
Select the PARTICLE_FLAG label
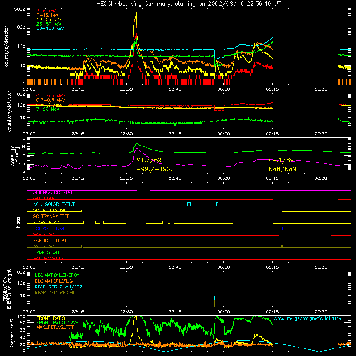click(50, 240)
